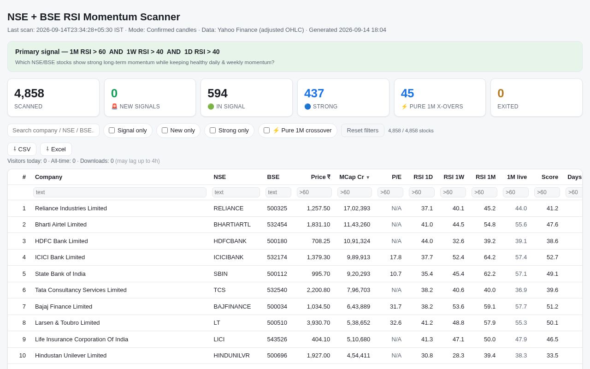Click the 49.1 score for State Bank of India
Screen dimensions: 590x369
click(x=552, y=274)
